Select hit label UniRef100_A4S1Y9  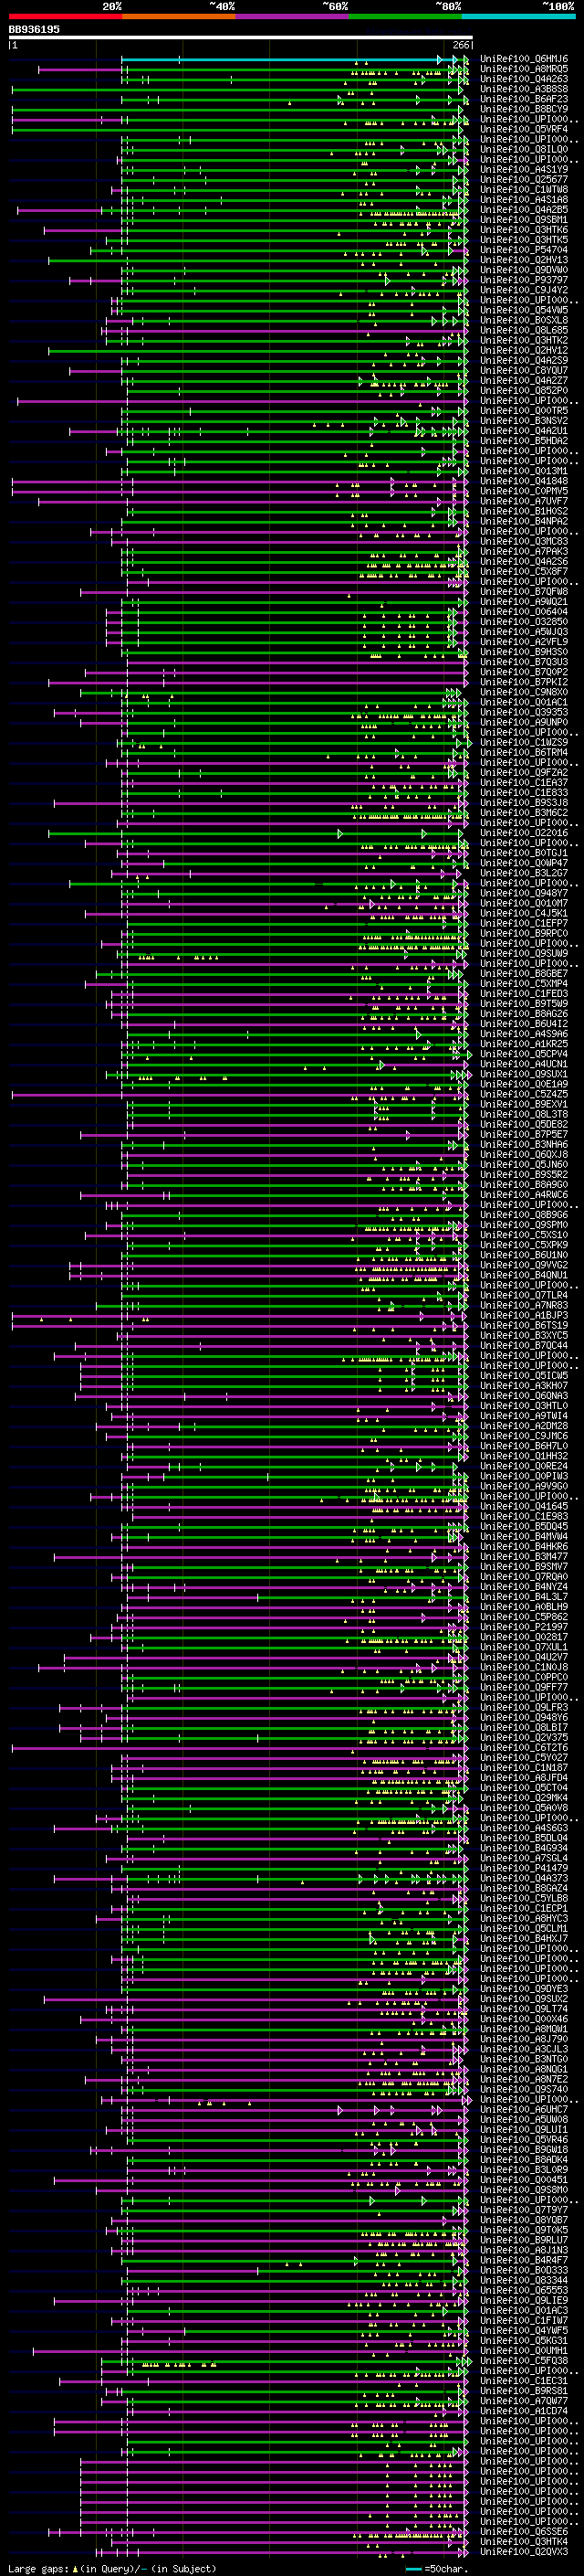(523, 170)
